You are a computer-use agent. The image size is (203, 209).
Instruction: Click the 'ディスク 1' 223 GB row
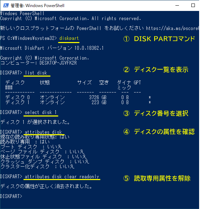pyautogui.click(x=78, y=102)
